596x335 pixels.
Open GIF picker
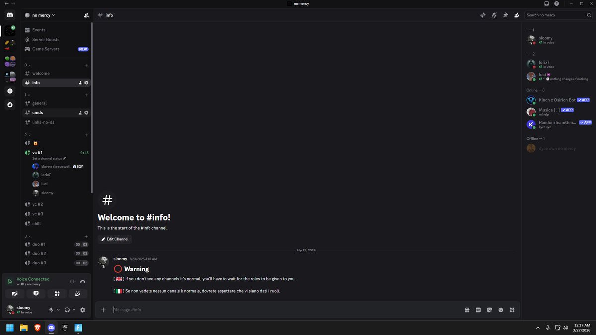(x=478, y=310)
